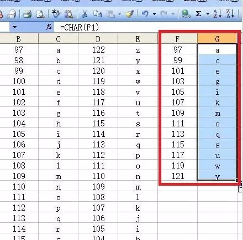Click the Auto Fill Options icon below G13
Image resolution: width=243 pixels, height=240 pixels.
[x=240, y=189]
